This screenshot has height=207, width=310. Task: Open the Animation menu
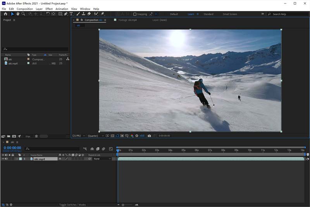(x=62, y=9)
